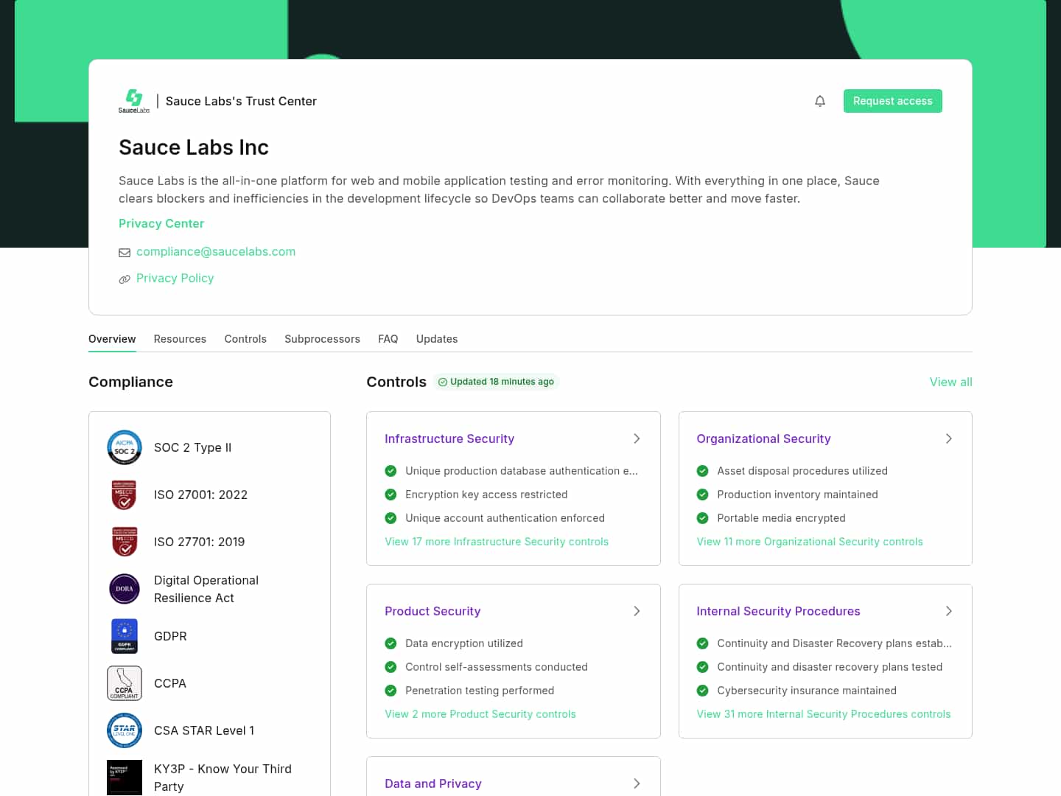The width and height of the screenshot is (1061, 796).
Task: Open the Internal Security Procedures heading link
Action: 778,611
